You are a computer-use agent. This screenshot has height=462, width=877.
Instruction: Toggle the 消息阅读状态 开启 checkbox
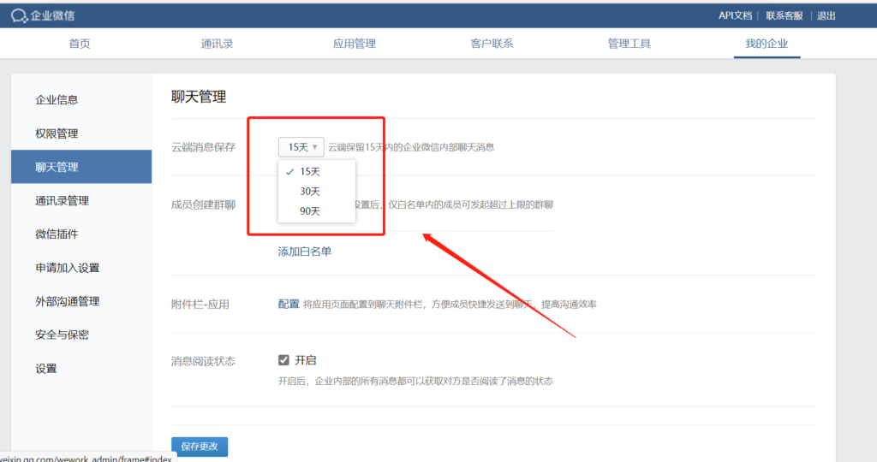[x=283, y=360]
